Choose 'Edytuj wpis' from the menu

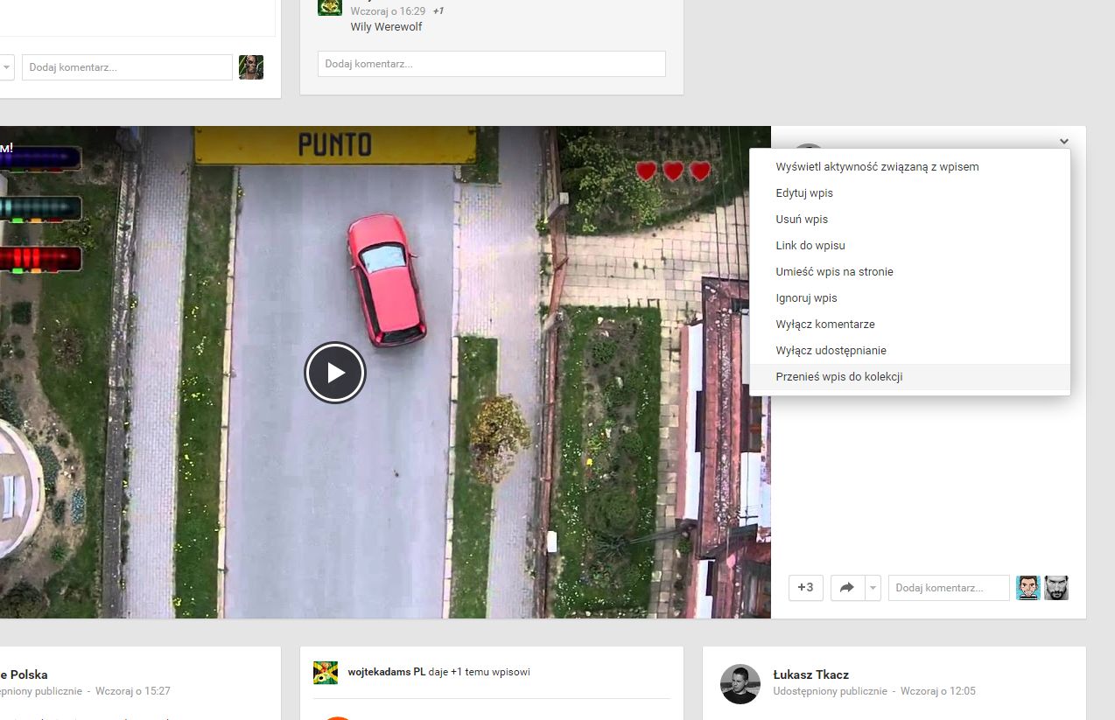pyautogui.click(x=804, y=192)
